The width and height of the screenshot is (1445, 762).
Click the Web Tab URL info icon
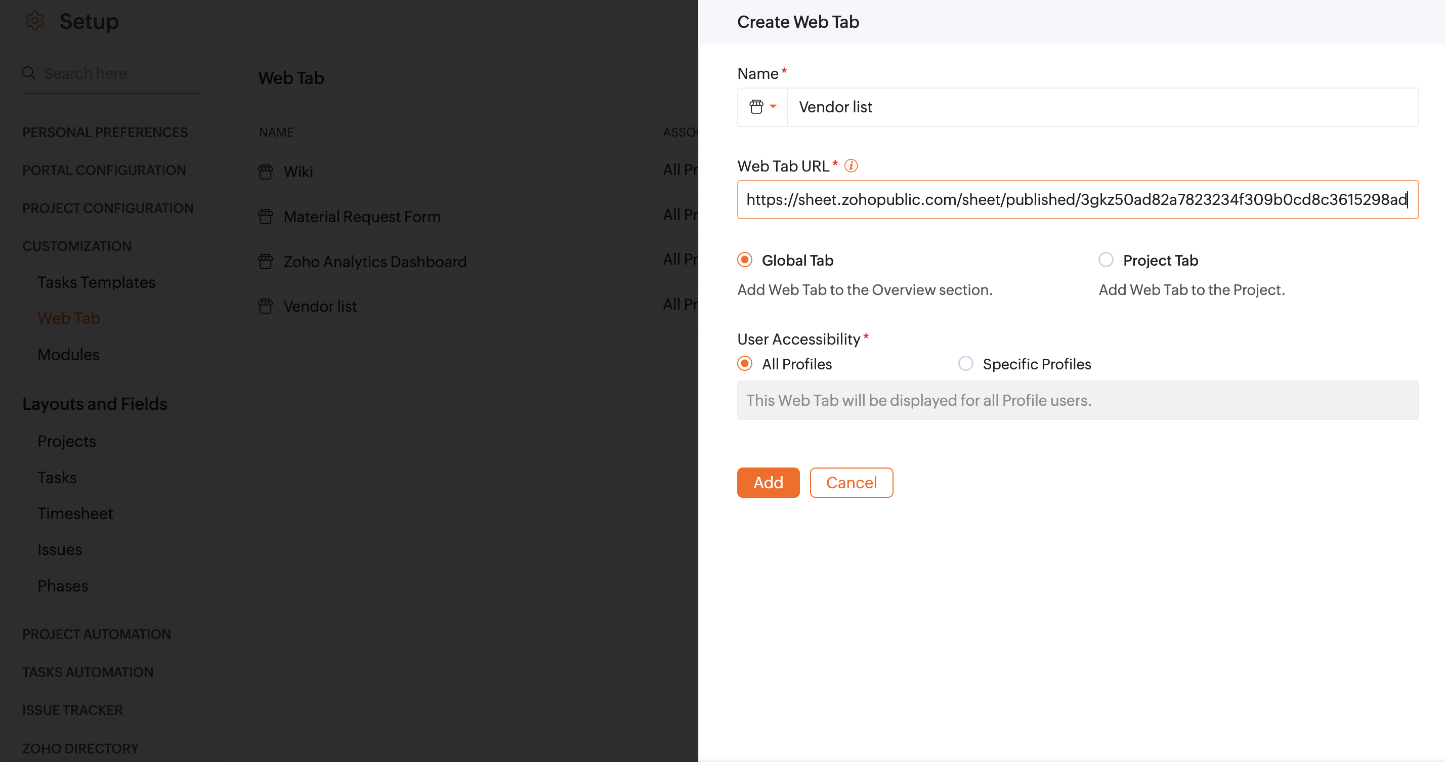pos(851,166)
